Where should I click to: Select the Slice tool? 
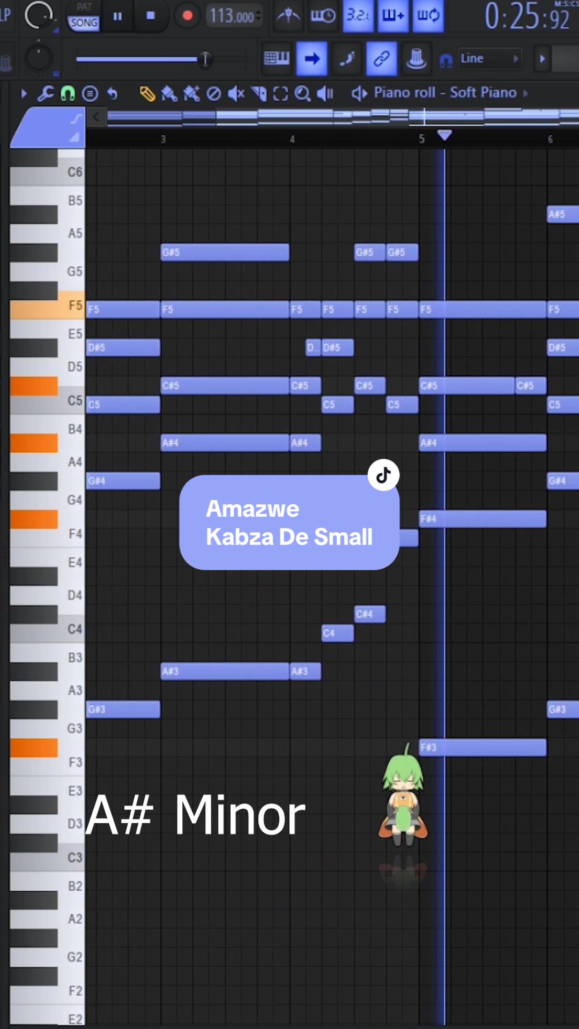(258, 94)
